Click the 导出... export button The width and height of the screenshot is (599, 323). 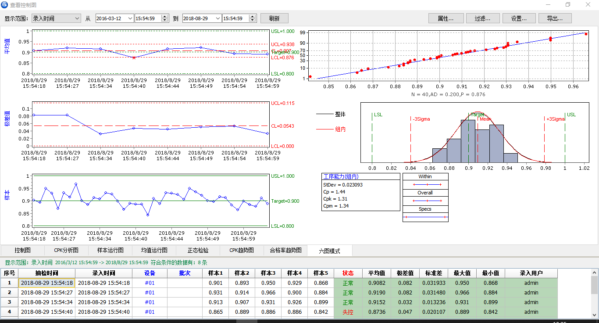pyautogui.click(x=555, y=18)
